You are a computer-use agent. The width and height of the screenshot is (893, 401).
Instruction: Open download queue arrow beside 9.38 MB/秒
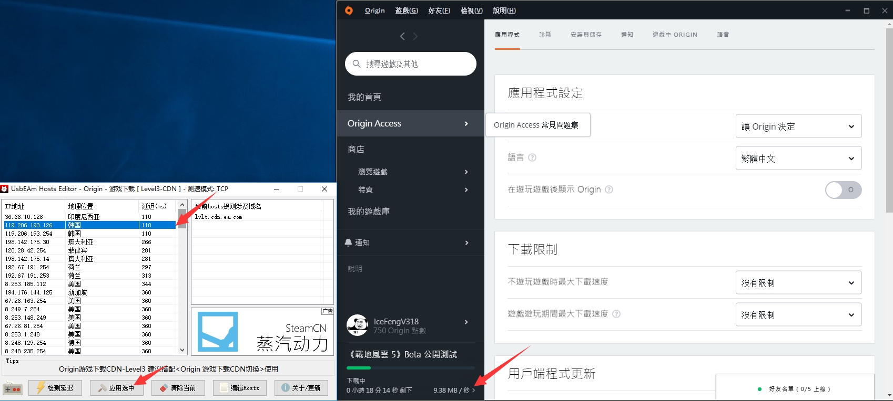473,390
